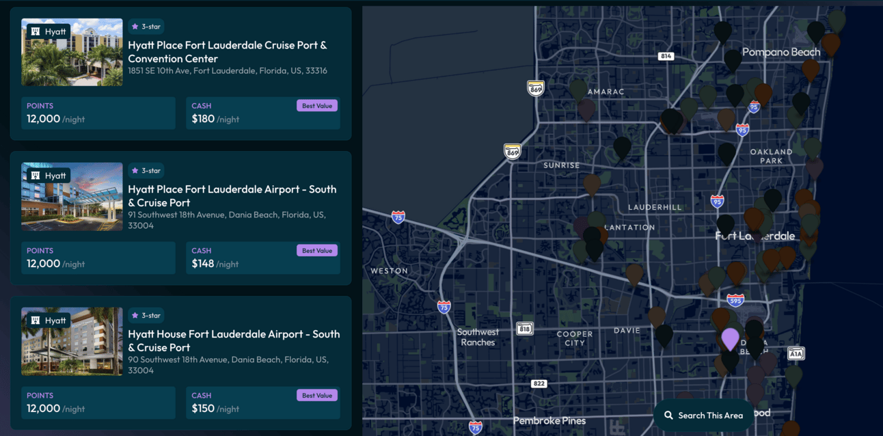Image resolution: width=883 pixels, height=436 pixels.
Task: Click the Hyatt badge on Hyatt House card
Action: [49, 321]
